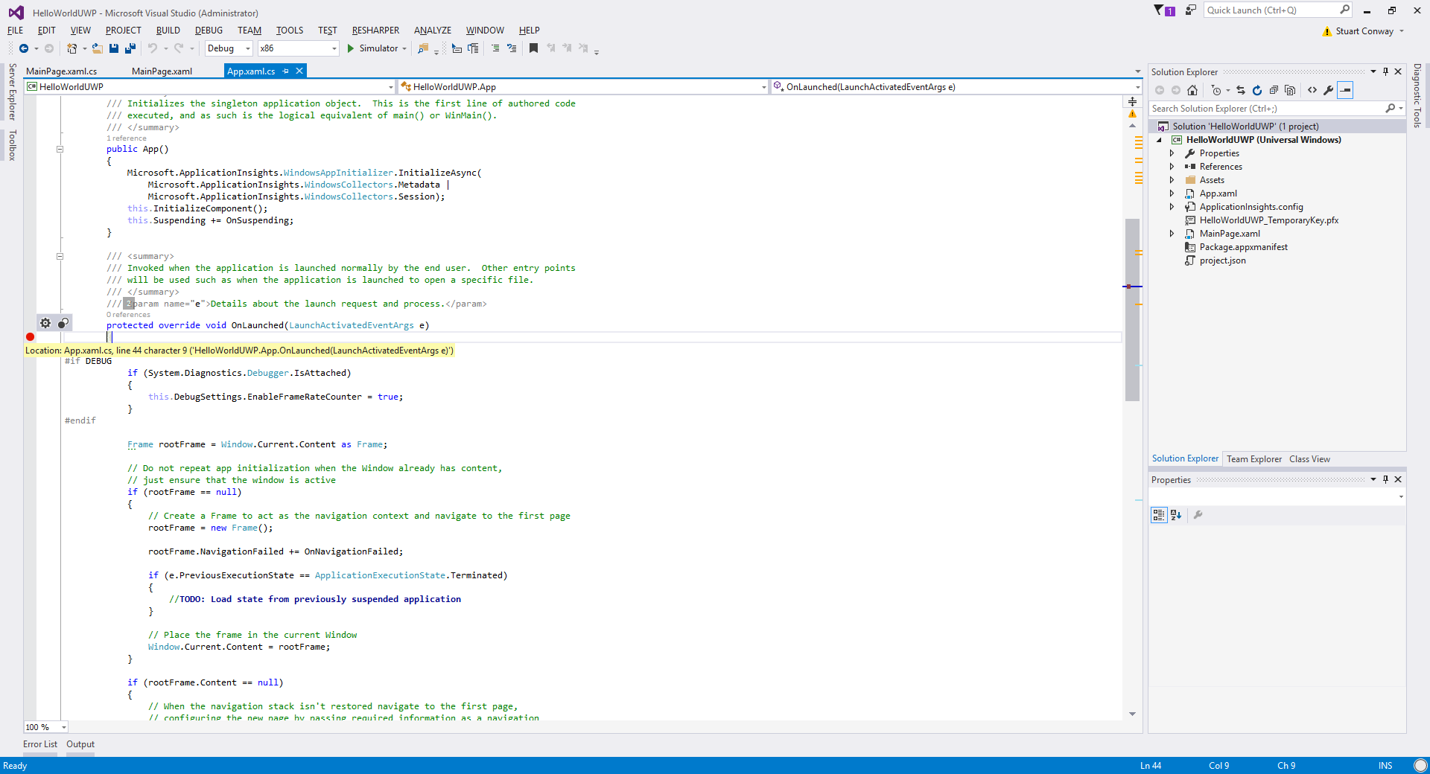
Task: Collapse All nodes in Solution Explorer
Action: pos(1274,90)
